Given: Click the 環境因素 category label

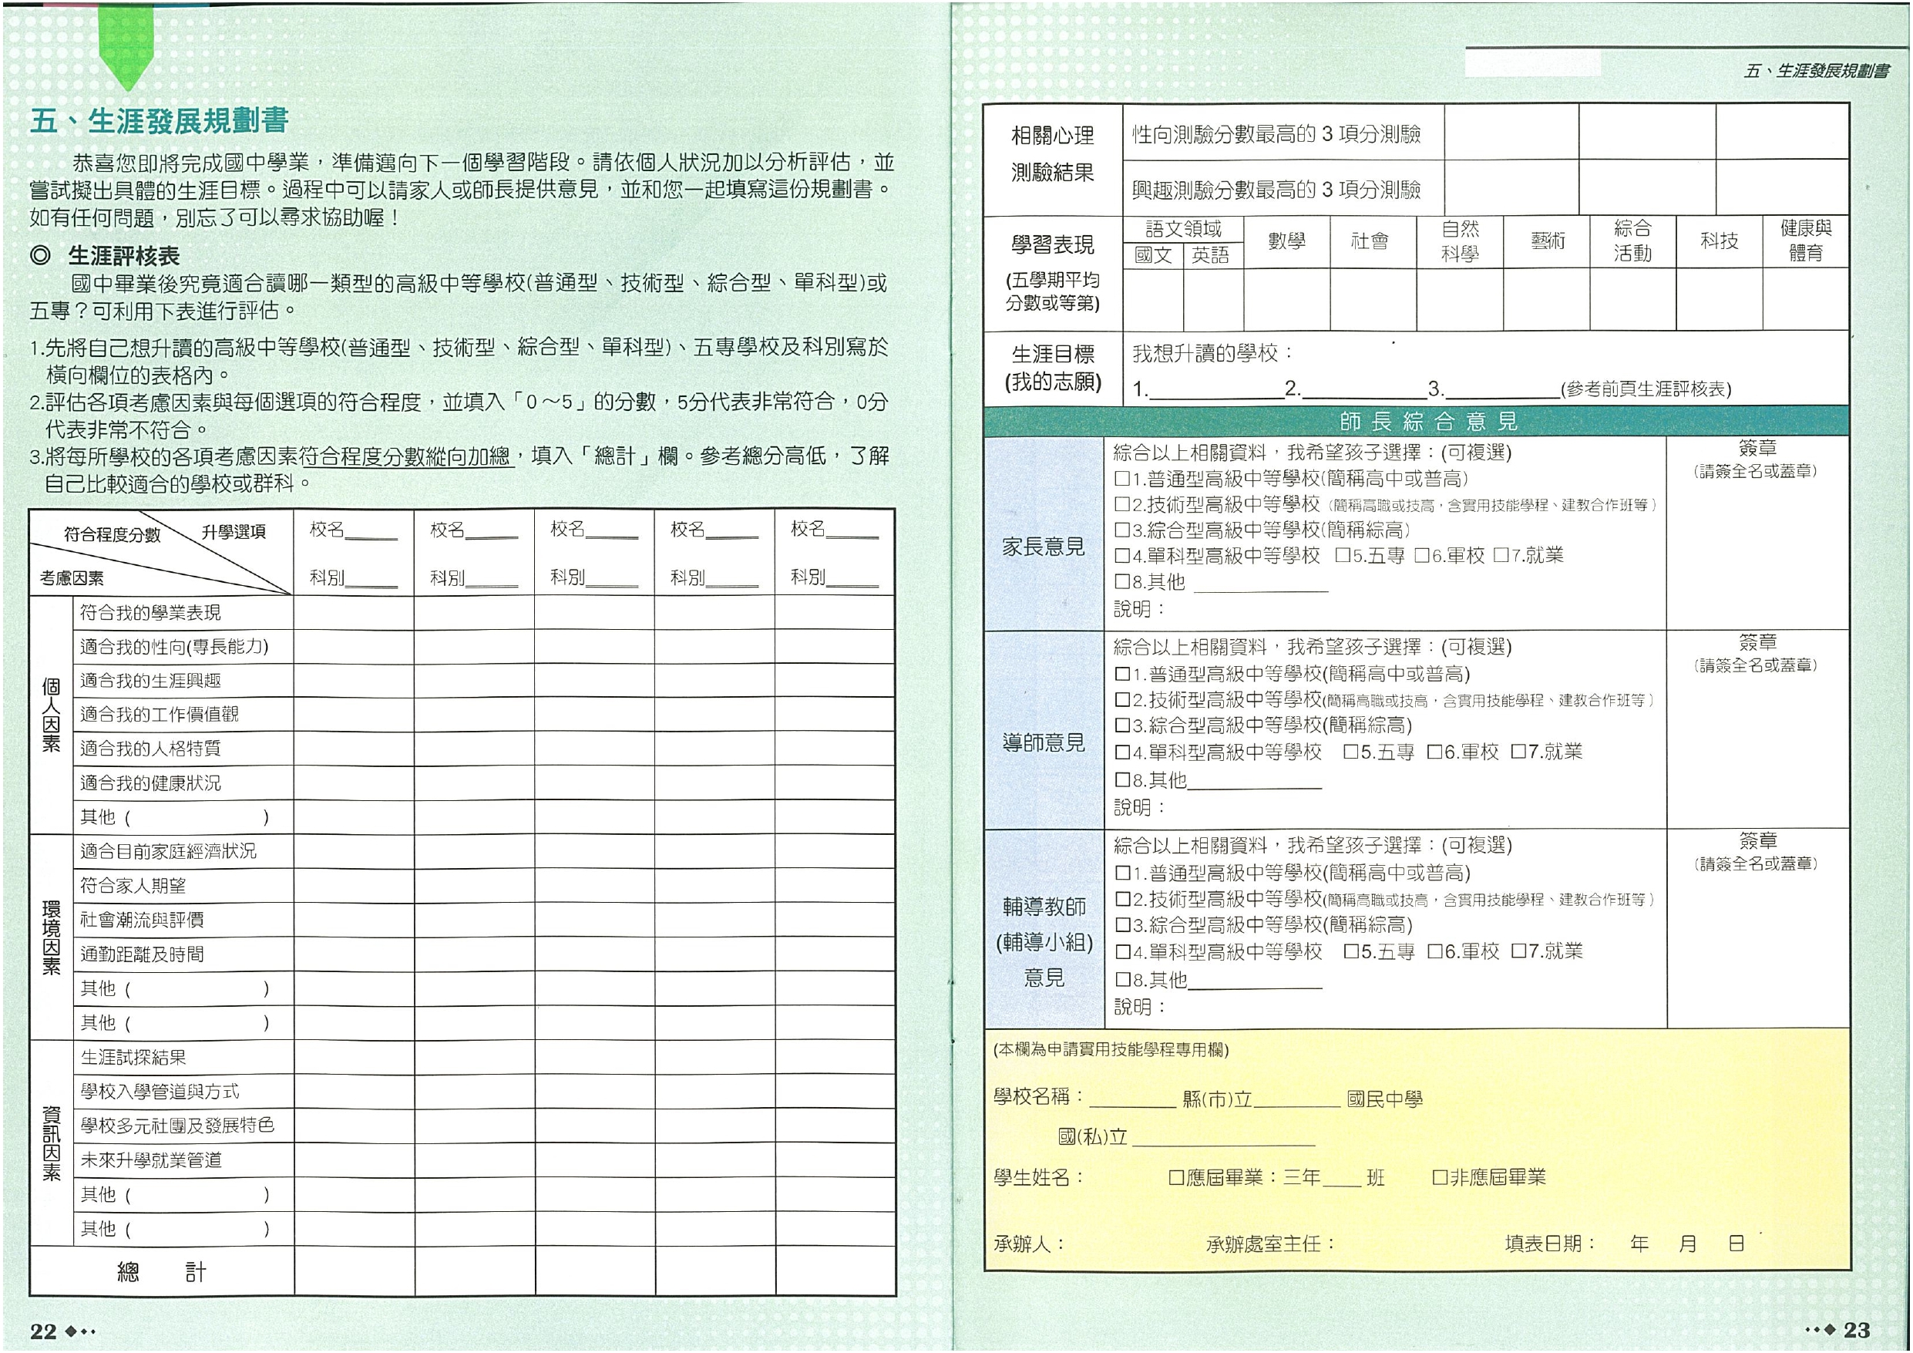Looking at the screenshot, I should 52,937.
